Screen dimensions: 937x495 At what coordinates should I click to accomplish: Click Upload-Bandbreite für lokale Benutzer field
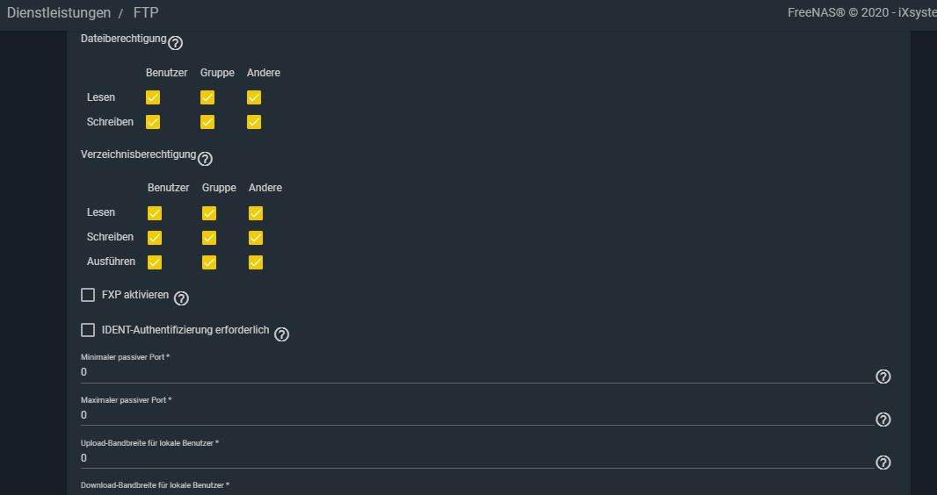point(477,459)
